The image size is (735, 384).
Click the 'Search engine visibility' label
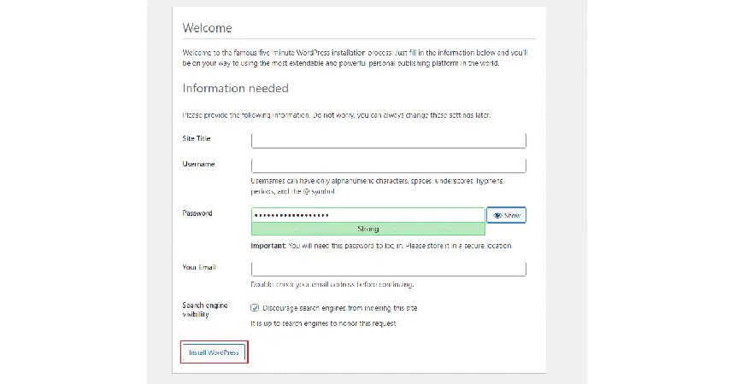(205, 310)
